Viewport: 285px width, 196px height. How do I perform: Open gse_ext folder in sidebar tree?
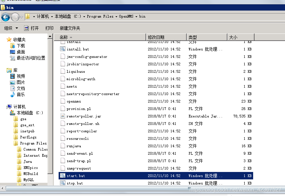(x=24, y=125)
